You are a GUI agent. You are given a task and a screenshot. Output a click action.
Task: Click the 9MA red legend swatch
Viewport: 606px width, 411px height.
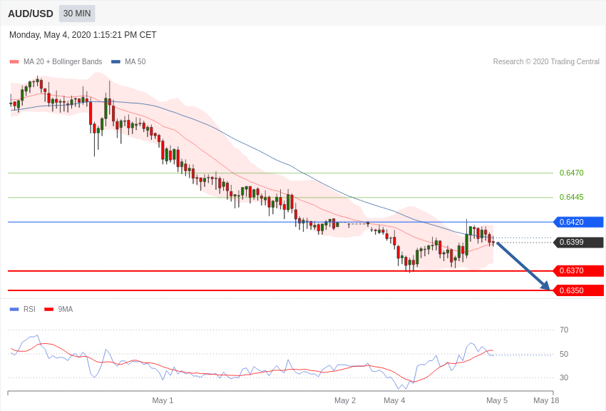pos(48,309)
